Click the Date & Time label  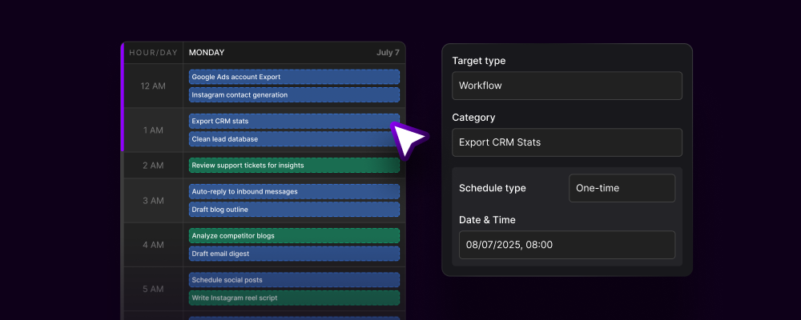click(487, 220)
